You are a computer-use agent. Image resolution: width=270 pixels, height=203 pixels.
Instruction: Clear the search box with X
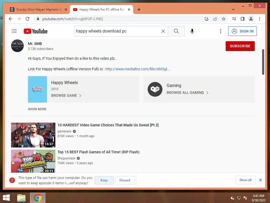pos(163,31)
